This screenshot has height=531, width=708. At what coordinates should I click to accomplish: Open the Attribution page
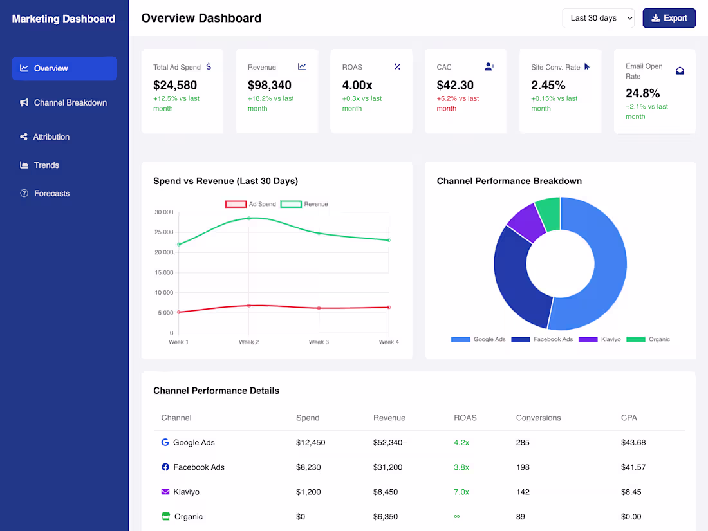coord(64,136)
